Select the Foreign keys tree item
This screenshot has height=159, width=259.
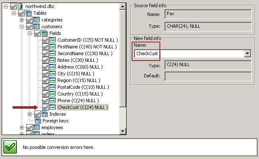tap(56, 121)
